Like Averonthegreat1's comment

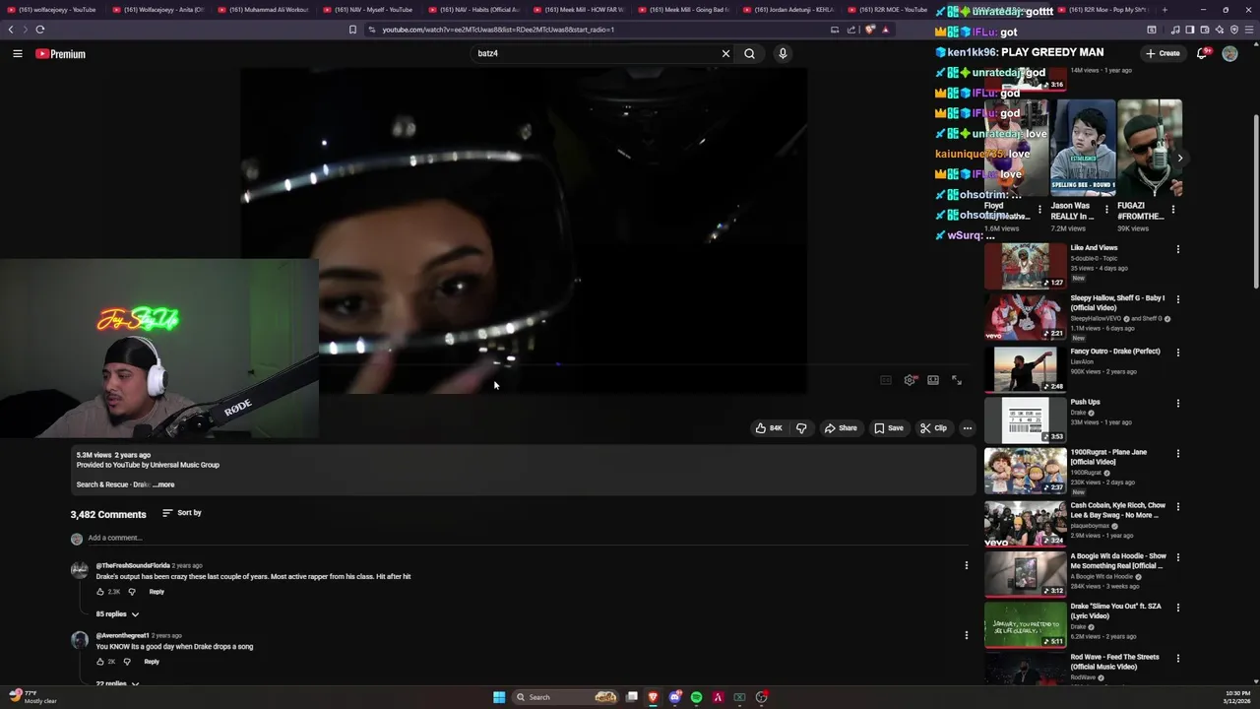[x=100, y=662]
